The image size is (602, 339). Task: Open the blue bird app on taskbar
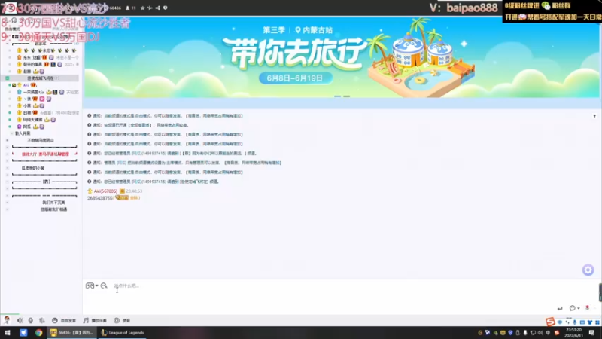(23, 333)
